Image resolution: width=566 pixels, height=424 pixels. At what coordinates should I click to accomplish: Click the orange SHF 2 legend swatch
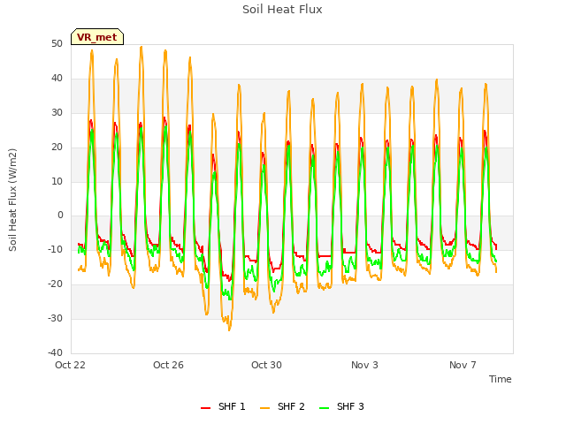pyautogui.click(x=264, y=408)
